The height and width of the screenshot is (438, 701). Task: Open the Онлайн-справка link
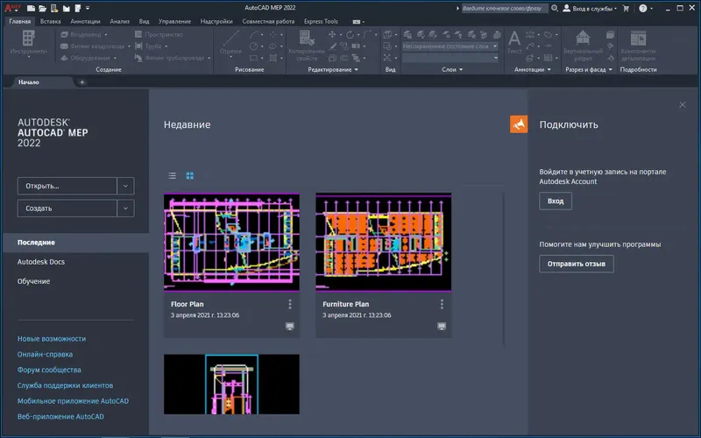tap(45, 355)
